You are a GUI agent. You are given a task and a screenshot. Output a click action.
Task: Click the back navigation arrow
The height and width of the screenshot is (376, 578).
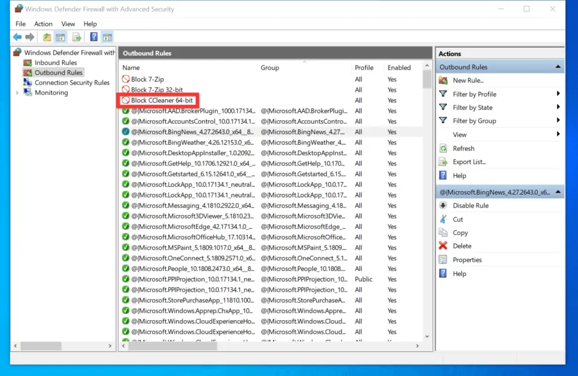16,37
